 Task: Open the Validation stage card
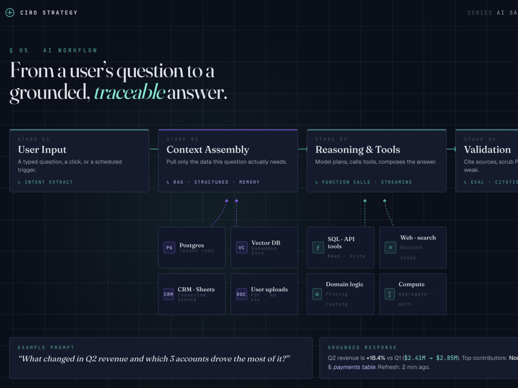(487, 161)
